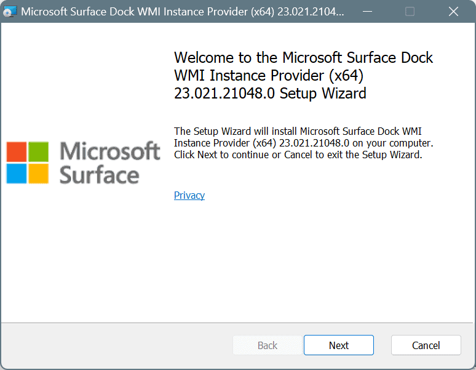This screenshot has height=370, width=476.
Task: Click the installer icon in title bar
Action: 10,12
